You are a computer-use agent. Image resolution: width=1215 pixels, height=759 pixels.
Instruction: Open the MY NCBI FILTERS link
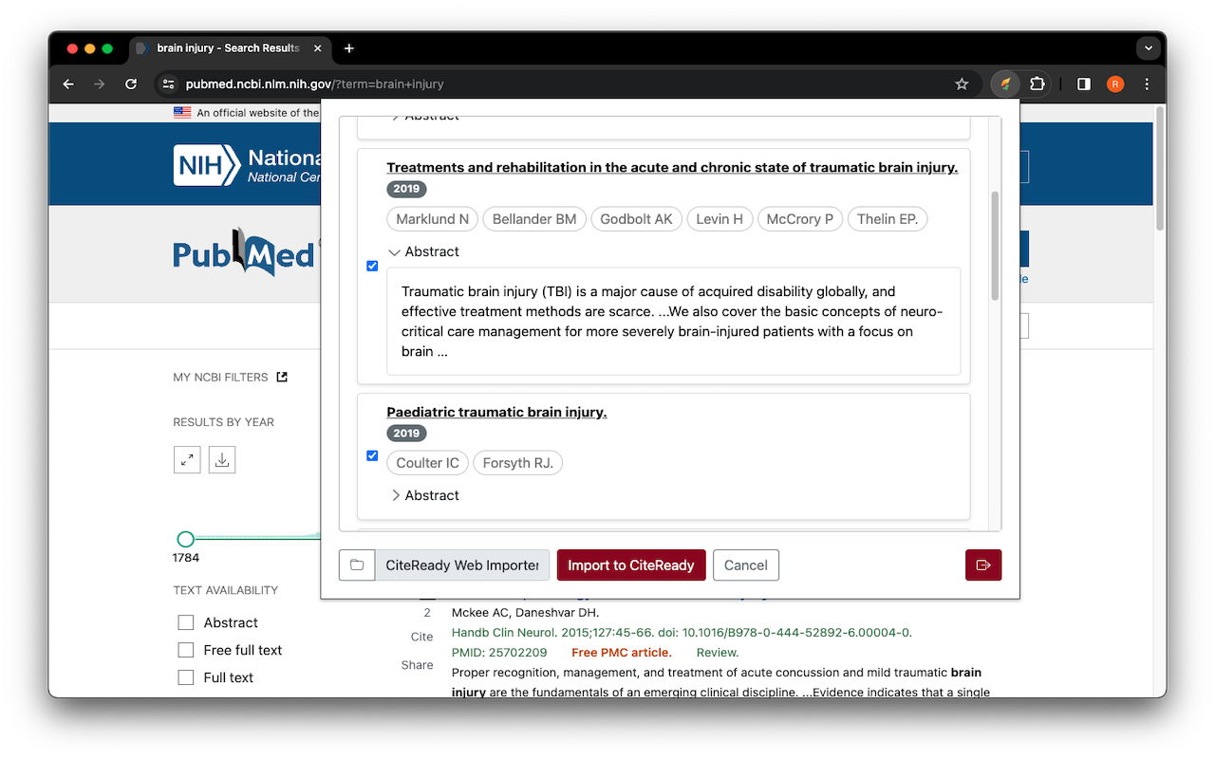coord(220,377)
